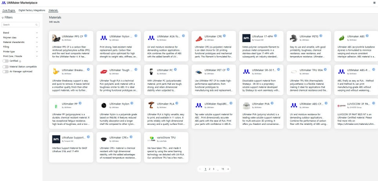
Task: Switch to the Cura Plugins tab
Action: [9, 10]
